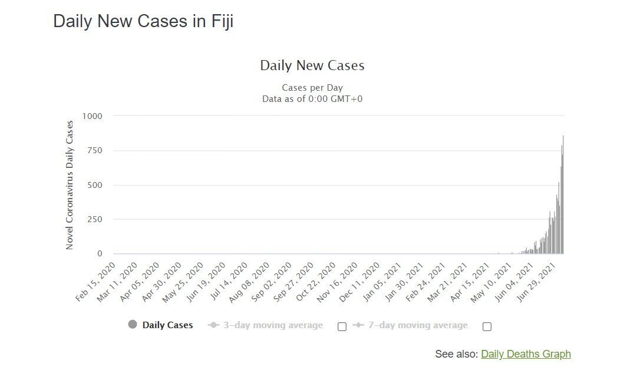Click the Cases per Day subtitle
This screenshot has width=637, height=380.
(312, 88)
